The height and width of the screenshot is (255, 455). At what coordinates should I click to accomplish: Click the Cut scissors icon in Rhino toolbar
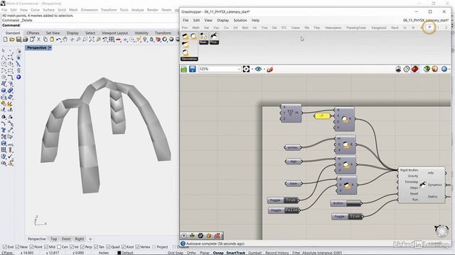38,40
